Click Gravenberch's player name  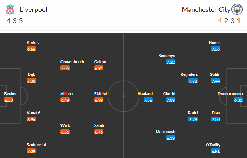pos(72,62)
